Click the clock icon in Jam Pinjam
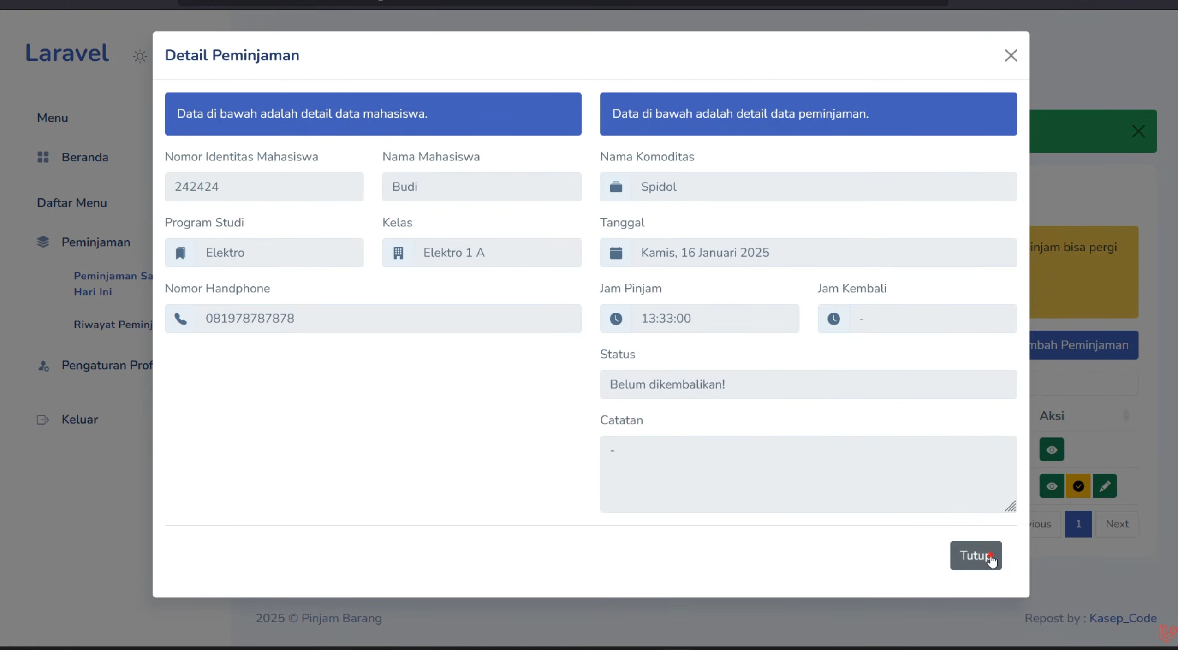Image resolution: width=1178 pixels, height=650 pixels. click(x=616, y=319)
